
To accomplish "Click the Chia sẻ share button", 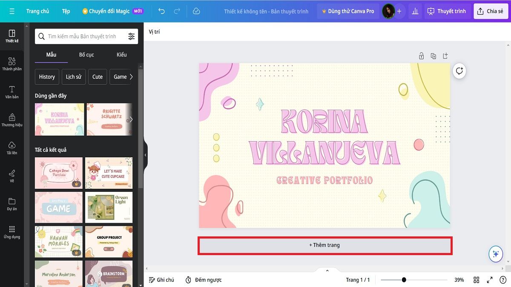I will coord(491,11).
